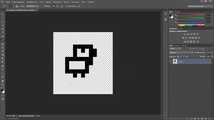The height and width of the screenshot is (120, 214).
Task: Select the Eyedropper tool
Action: click(2, 33)
